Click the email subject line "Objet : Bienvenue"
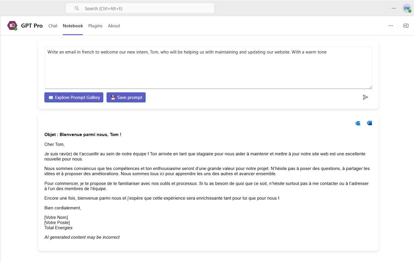 [83, 135]
